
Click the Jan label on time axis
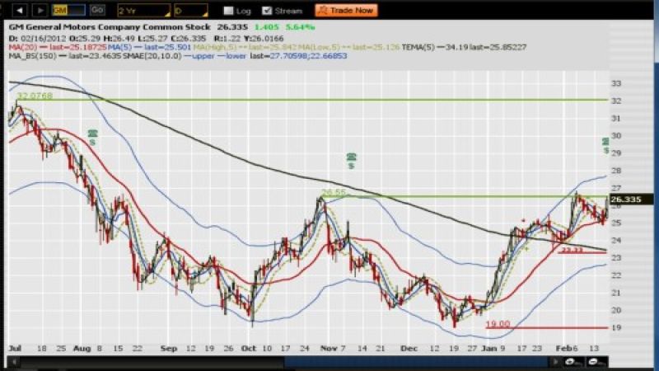click(x=489, y=348)
